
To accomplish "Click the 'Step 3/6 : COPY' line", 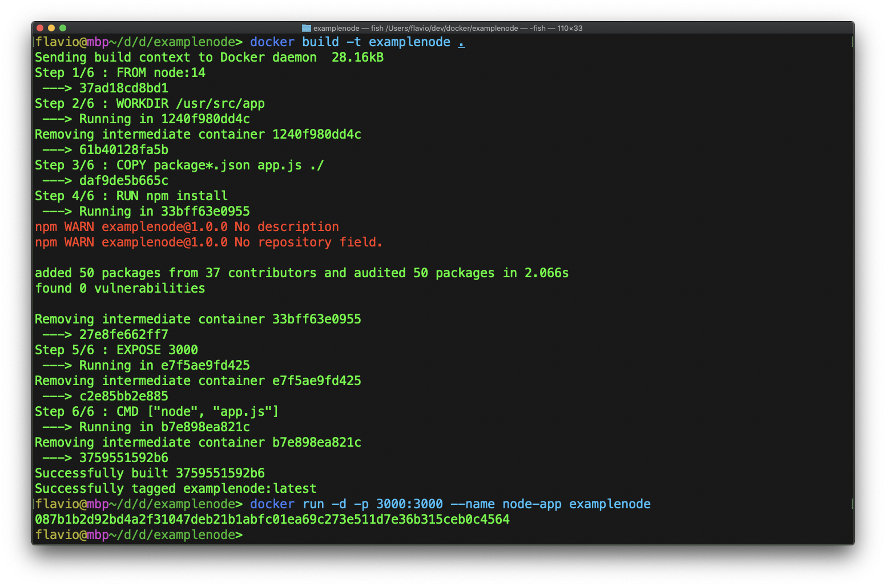I will 179,165.
